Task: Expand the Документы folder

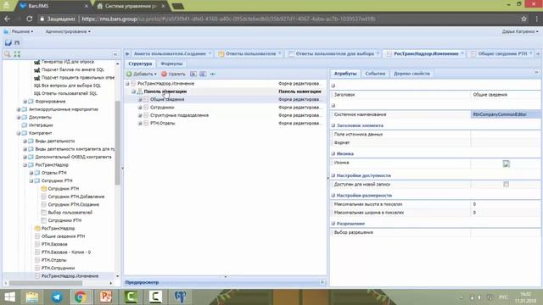Action: (19, 117)
